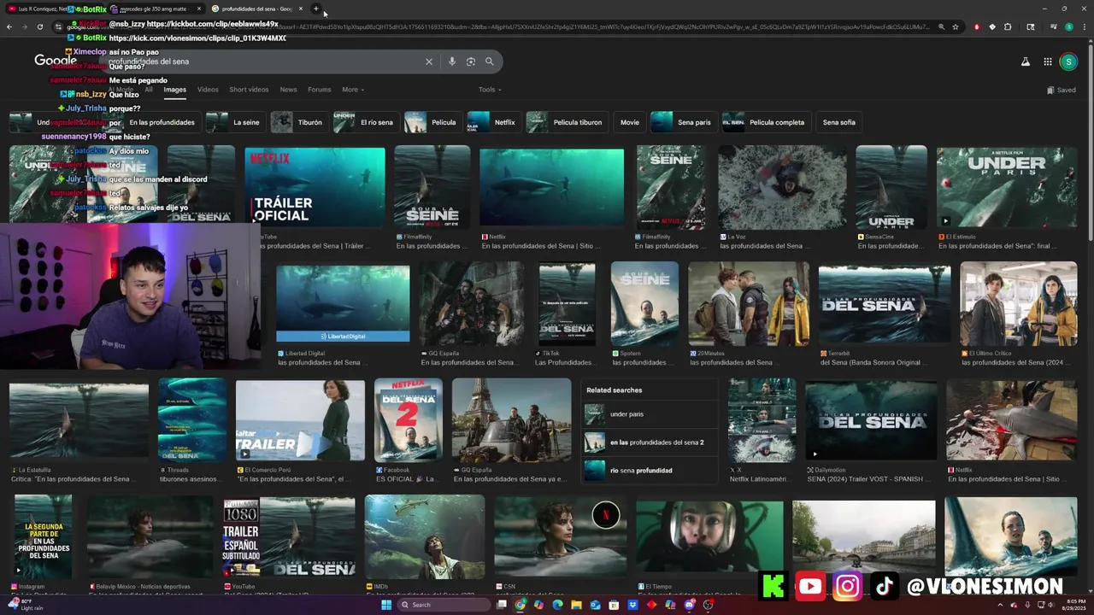The image size is (1094, 615).
Task: Click the Windows taskbar Search box
Action: [444, 605]
